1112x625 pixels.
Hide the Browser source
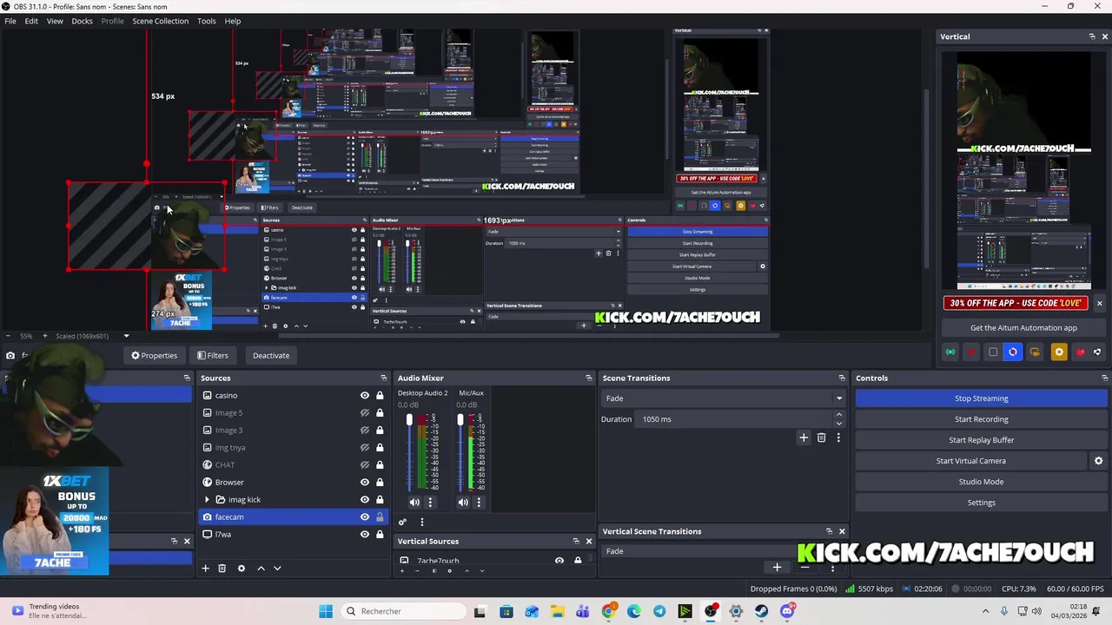point(365,482)
